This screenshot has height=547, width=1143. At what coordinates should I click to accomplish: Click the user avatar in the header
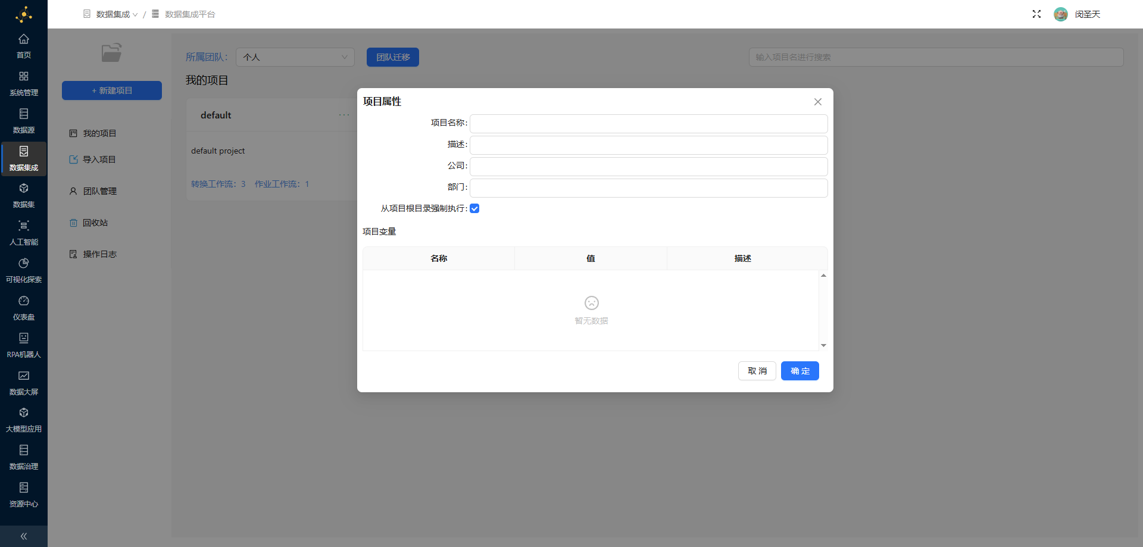[x=1060, y=14]
